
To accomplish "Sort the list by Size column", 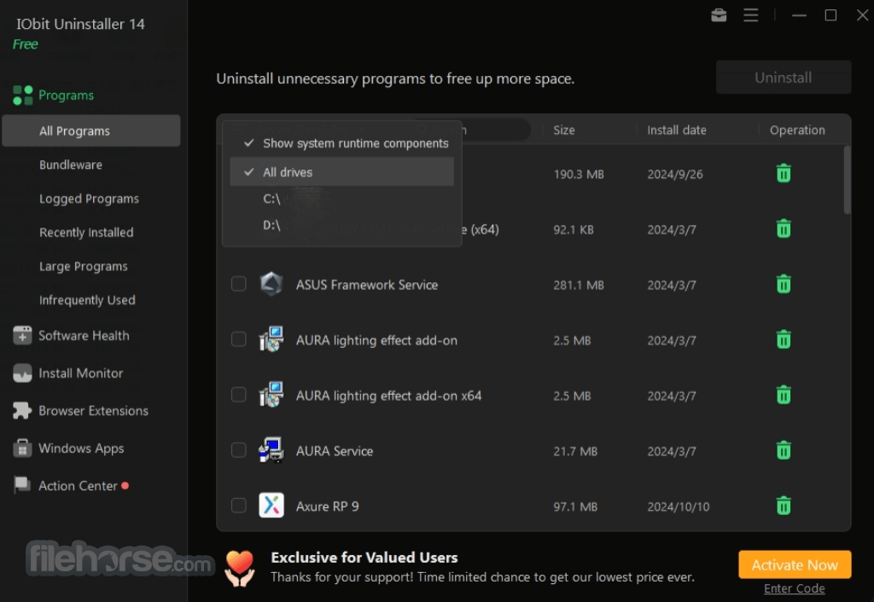I will tap(563, 130).
